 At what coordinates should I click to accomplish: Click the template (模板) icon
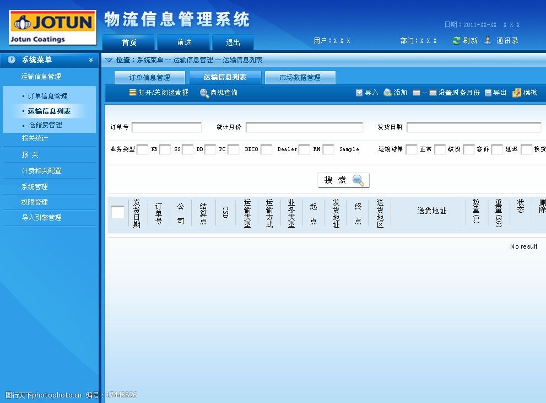(516, 93)
